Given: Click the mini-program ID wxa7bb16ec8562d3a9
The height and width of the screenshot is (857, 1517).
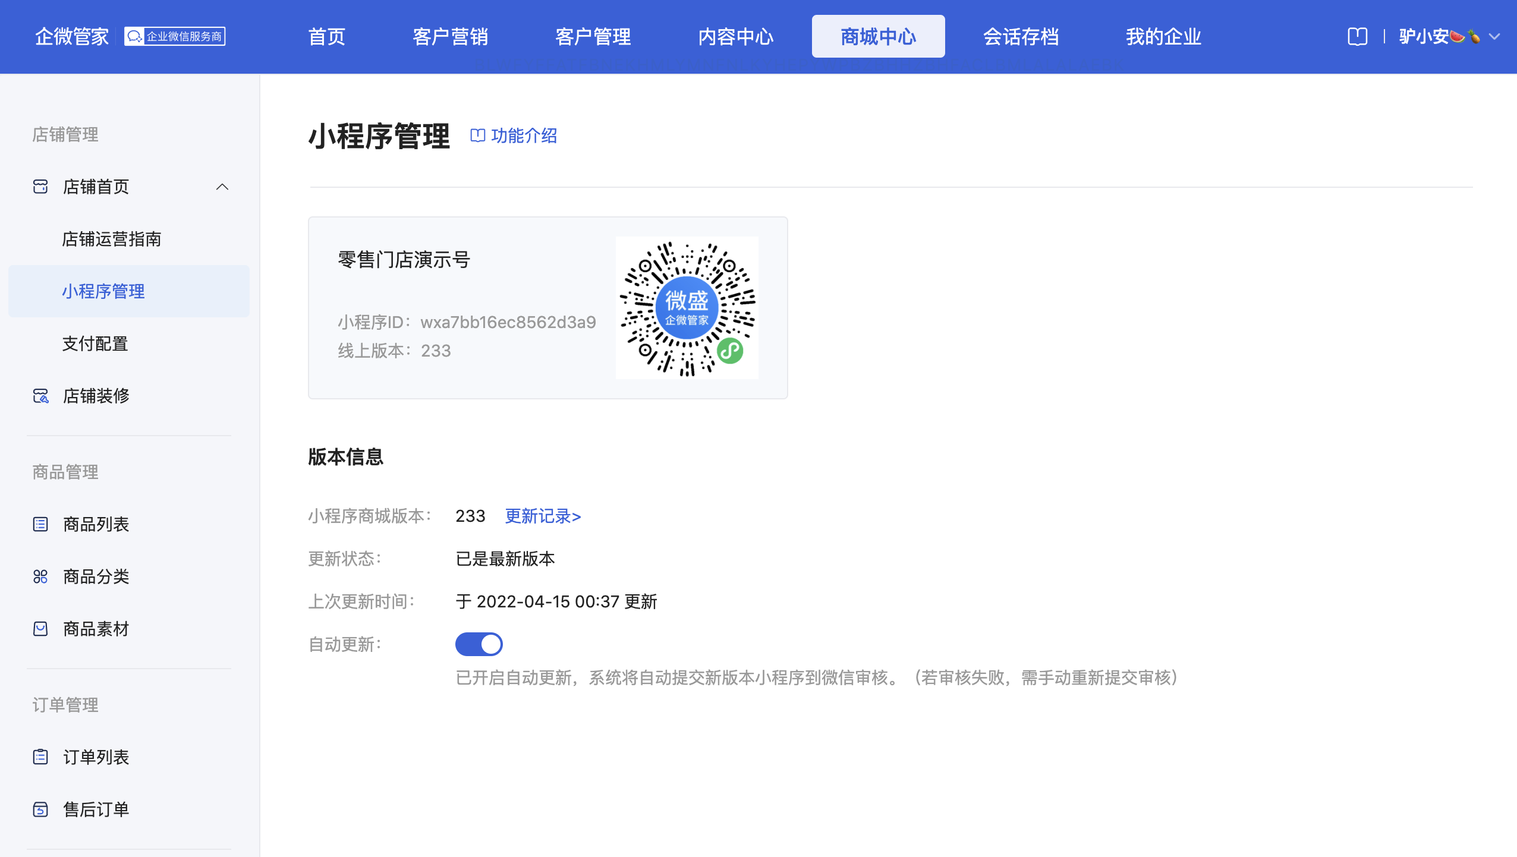Looking at the screenshot, I should pyautogui.click(x=508, y=322).
